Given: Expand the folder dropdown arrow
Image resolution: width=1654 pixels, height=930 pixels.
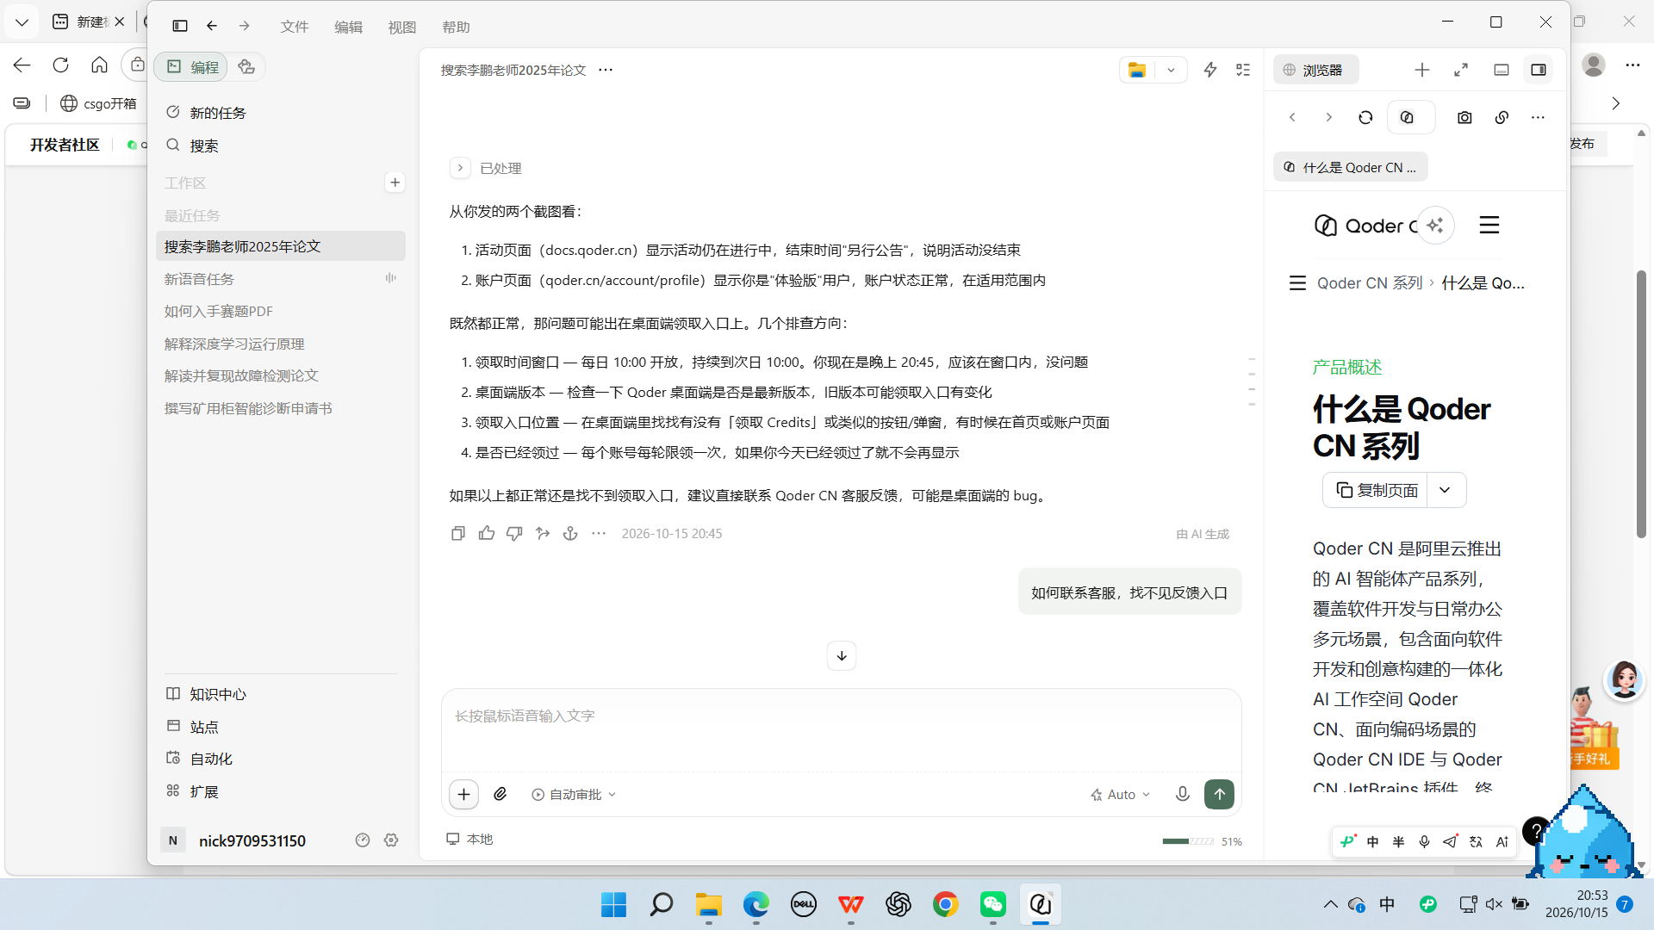Looking at the screenshot, I should [x=1171, y=70].
